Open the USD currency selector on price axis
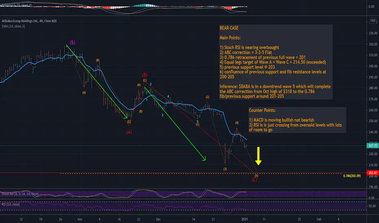The image size is (379, 223). click(x=373, y=21)
